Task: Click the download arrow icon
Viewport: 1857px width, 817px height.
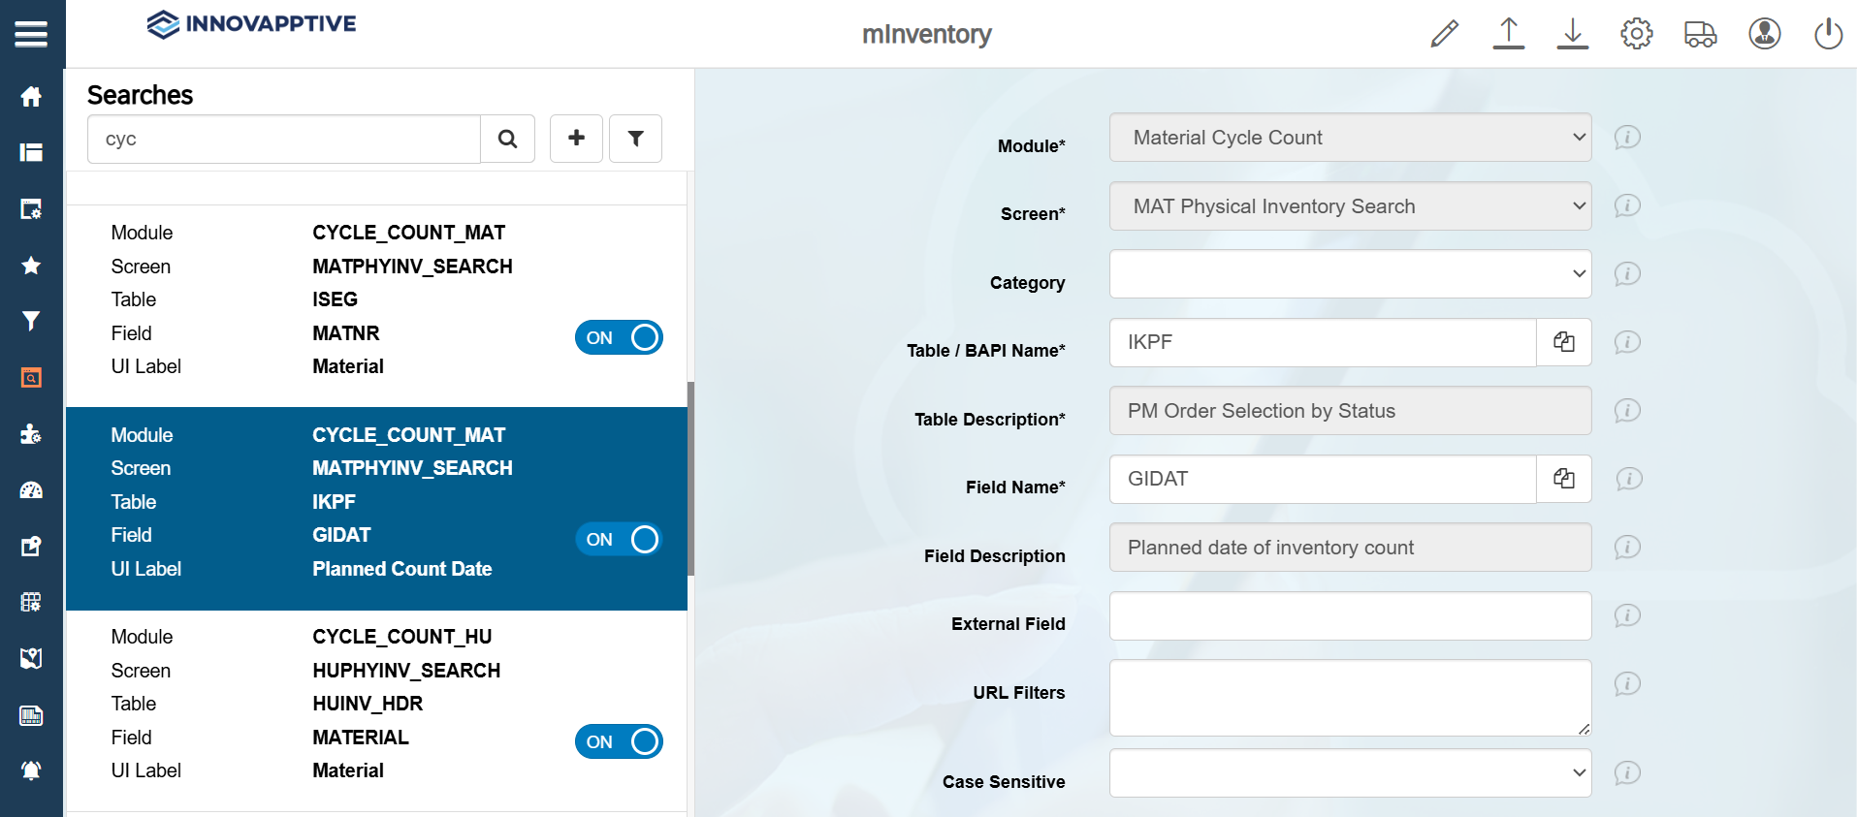Action: pyautogui.click(x=1572, y=34)
